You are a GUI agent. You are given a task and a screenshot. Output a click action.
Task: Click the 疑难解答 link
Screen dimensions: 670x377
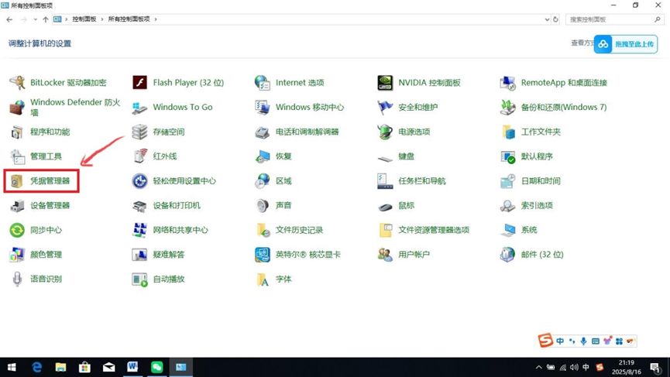click(169, 255)
